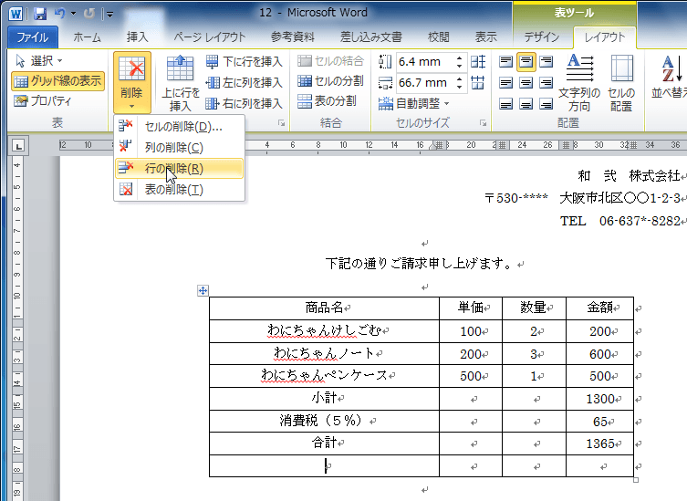Click the table move handle
687x501 pixels.
click(203, 290)
